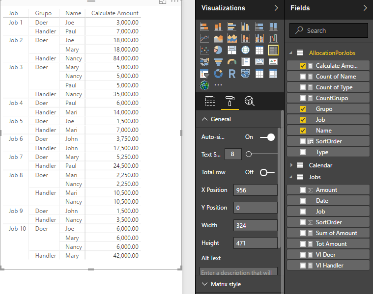Collapse the Jobs table

point(291,177)
